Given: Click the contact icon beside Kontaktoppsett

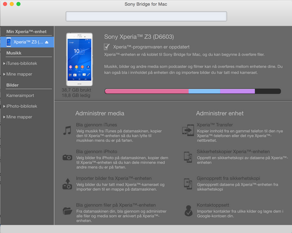Looking at the screenshot, I should point(189,211).
